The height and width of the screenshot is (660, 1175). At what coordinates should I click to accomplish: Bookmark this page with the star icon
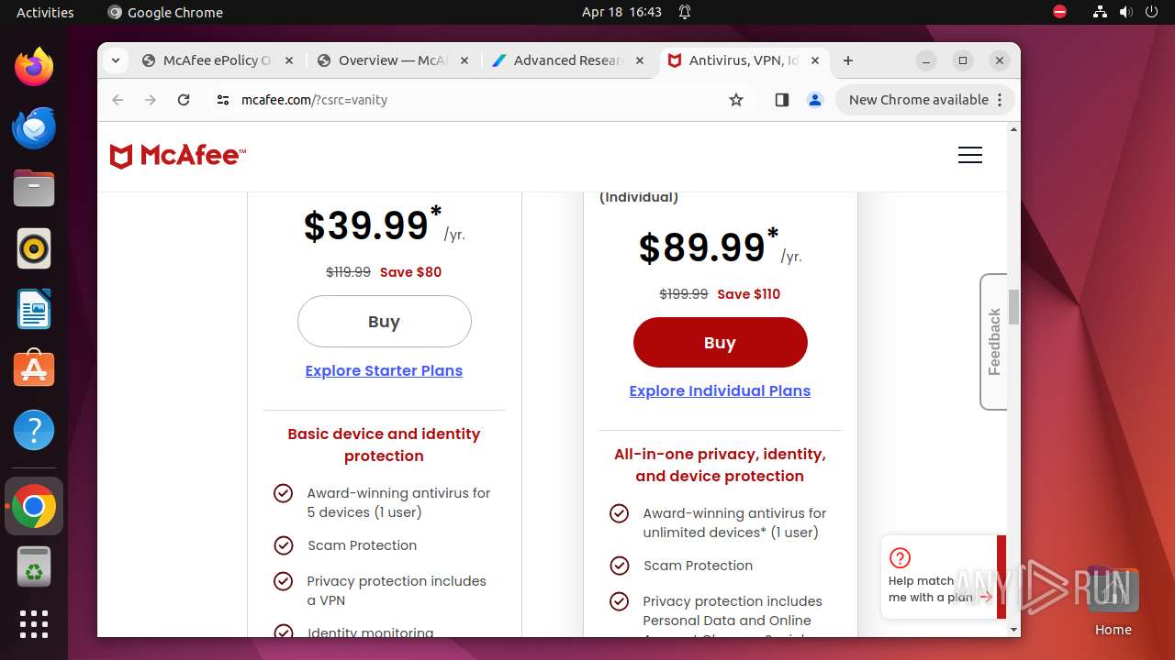[x=736, y=100]
